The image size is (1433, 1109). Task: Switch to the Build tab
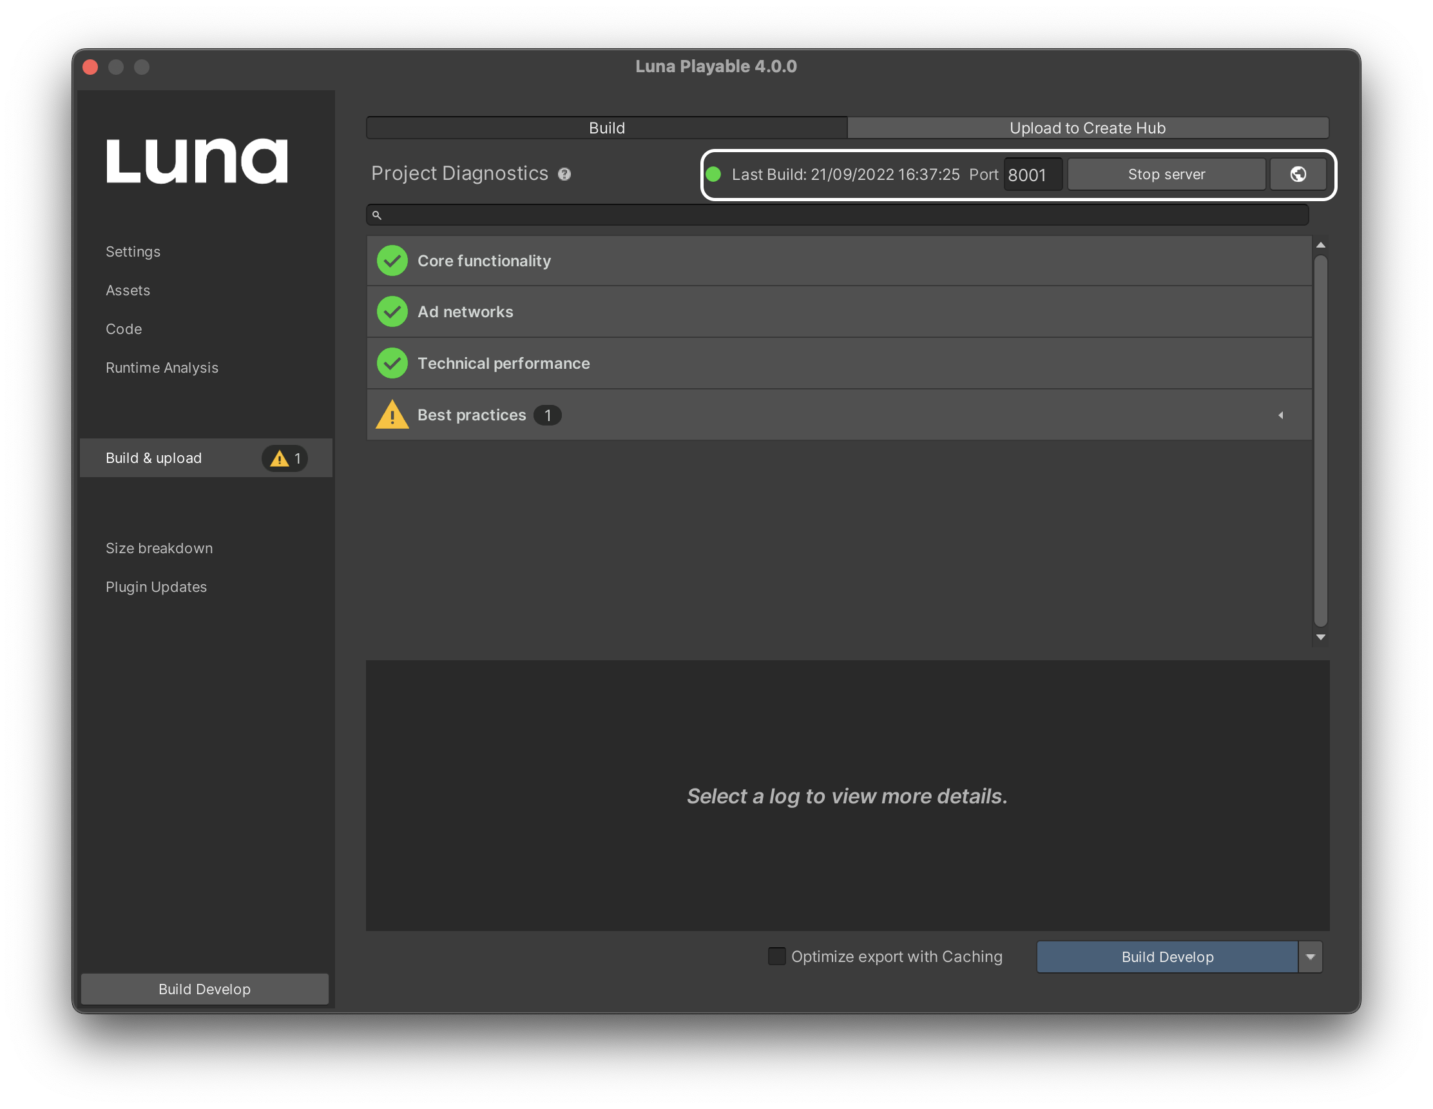607,128
